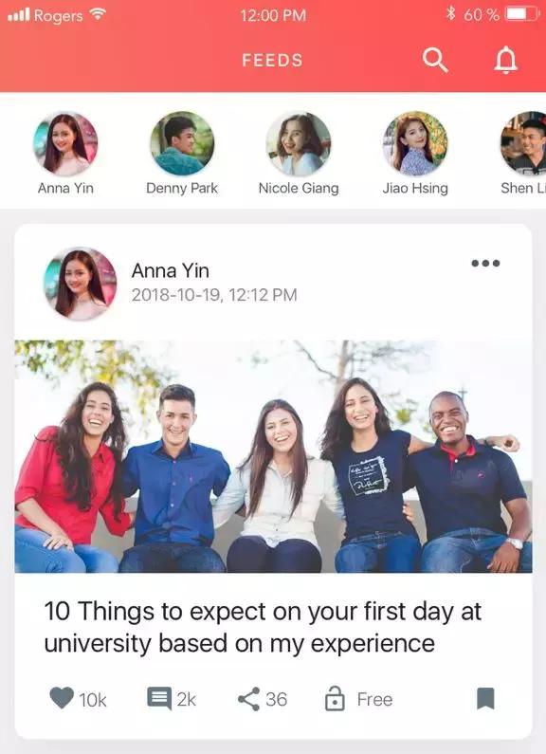The width and height of the screenshot is (546, 754).
Task: Tap Jiao Hsing's story avatar
Action: 415,143
